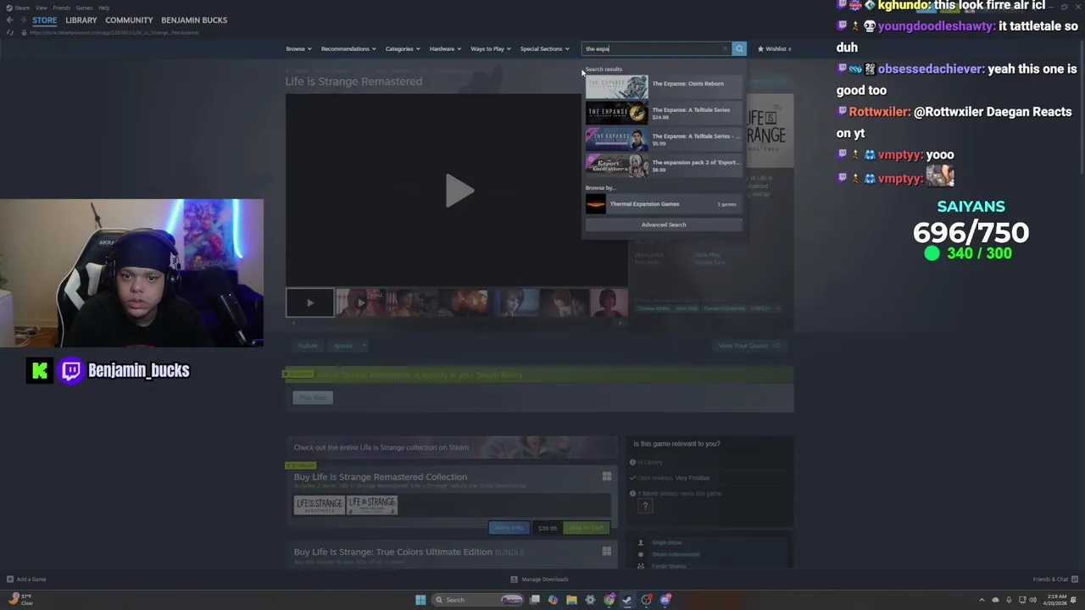The height and width of the screenshot is (610, 1085).
Task: Open Advanced Search link
Action: coord(664,225)
